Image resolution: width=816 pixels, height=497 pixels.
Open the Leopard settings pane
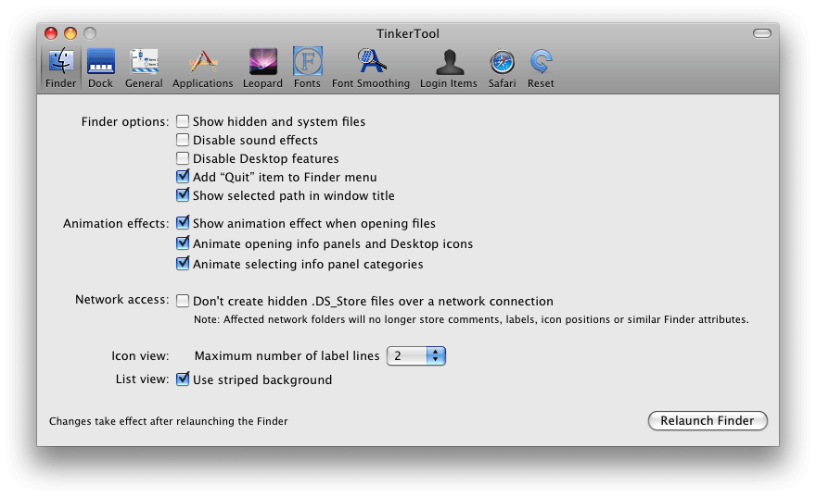click(x=262, y=68)
